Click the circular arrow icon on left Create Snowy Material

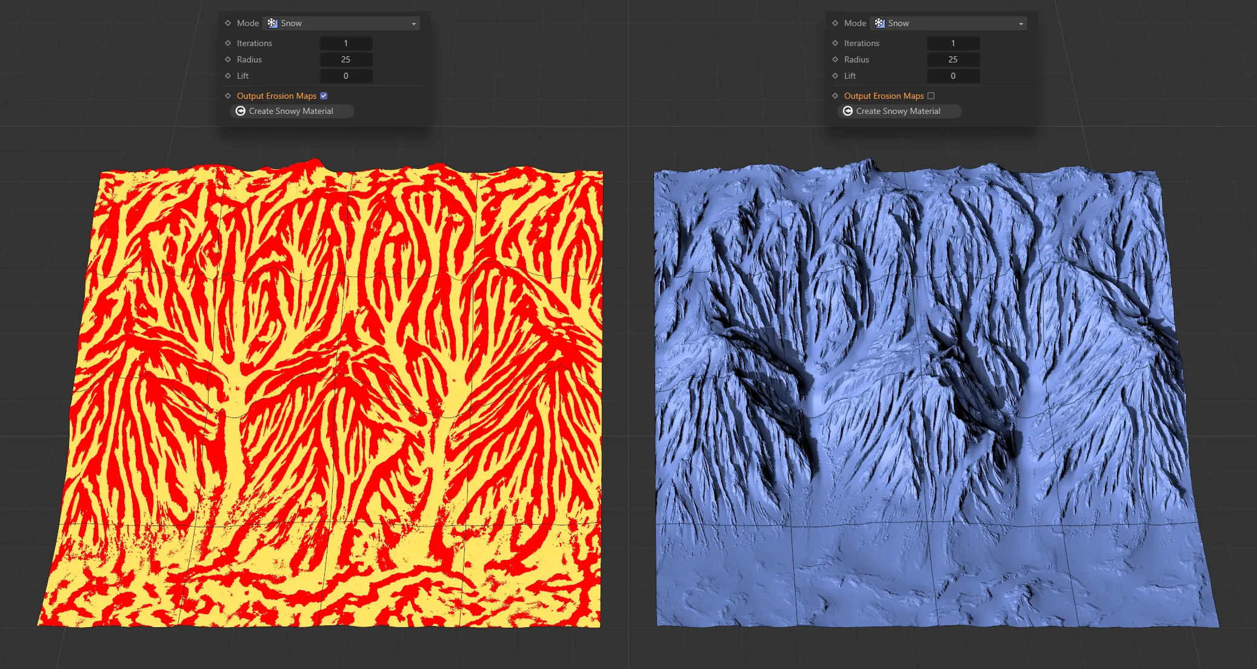coord(241,111)
